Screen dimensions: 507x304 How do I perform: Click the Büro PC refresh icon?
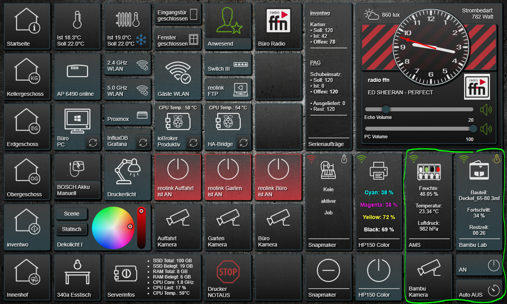point(93,143)
